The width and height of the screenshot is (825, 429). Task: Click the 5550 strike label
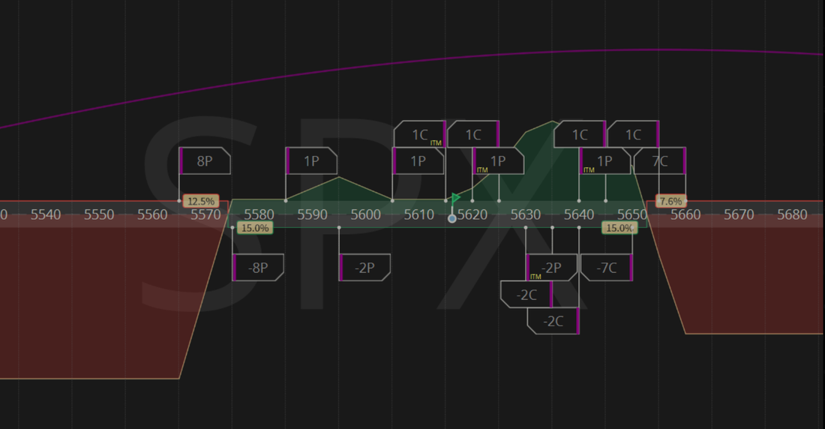99,214
